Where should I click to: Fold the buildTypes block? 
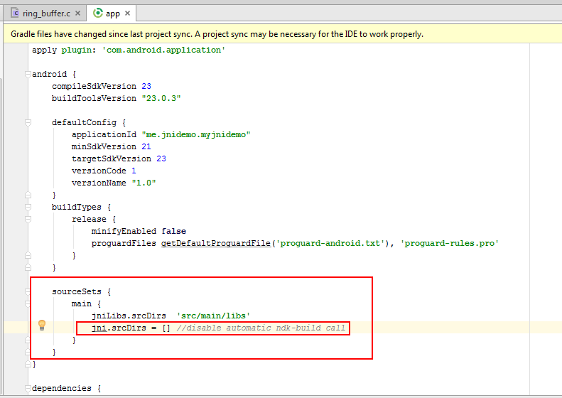(28, 207)
